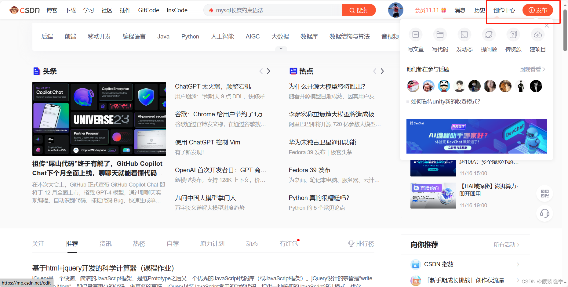Open the 九问中国大模型掌门人 headline

pyautogui.click(x=206, y=198)
